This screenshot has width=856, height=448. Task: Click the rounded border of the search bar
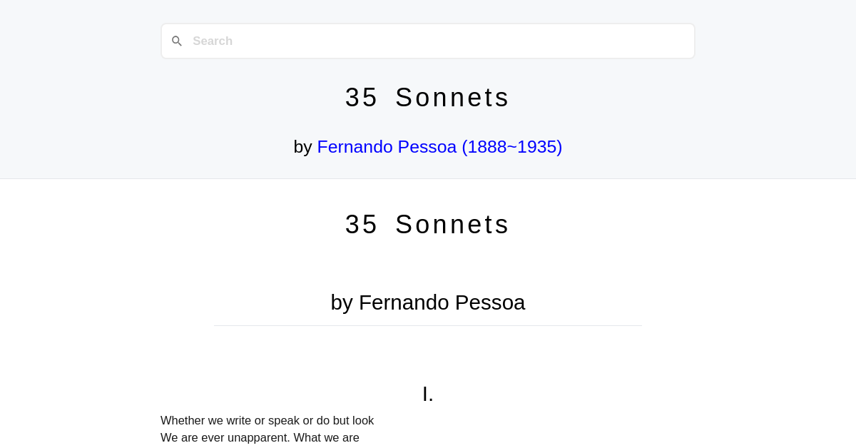click(428, 25)
